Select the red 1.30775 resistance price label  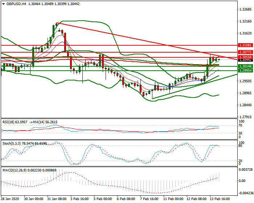point(246,52)
